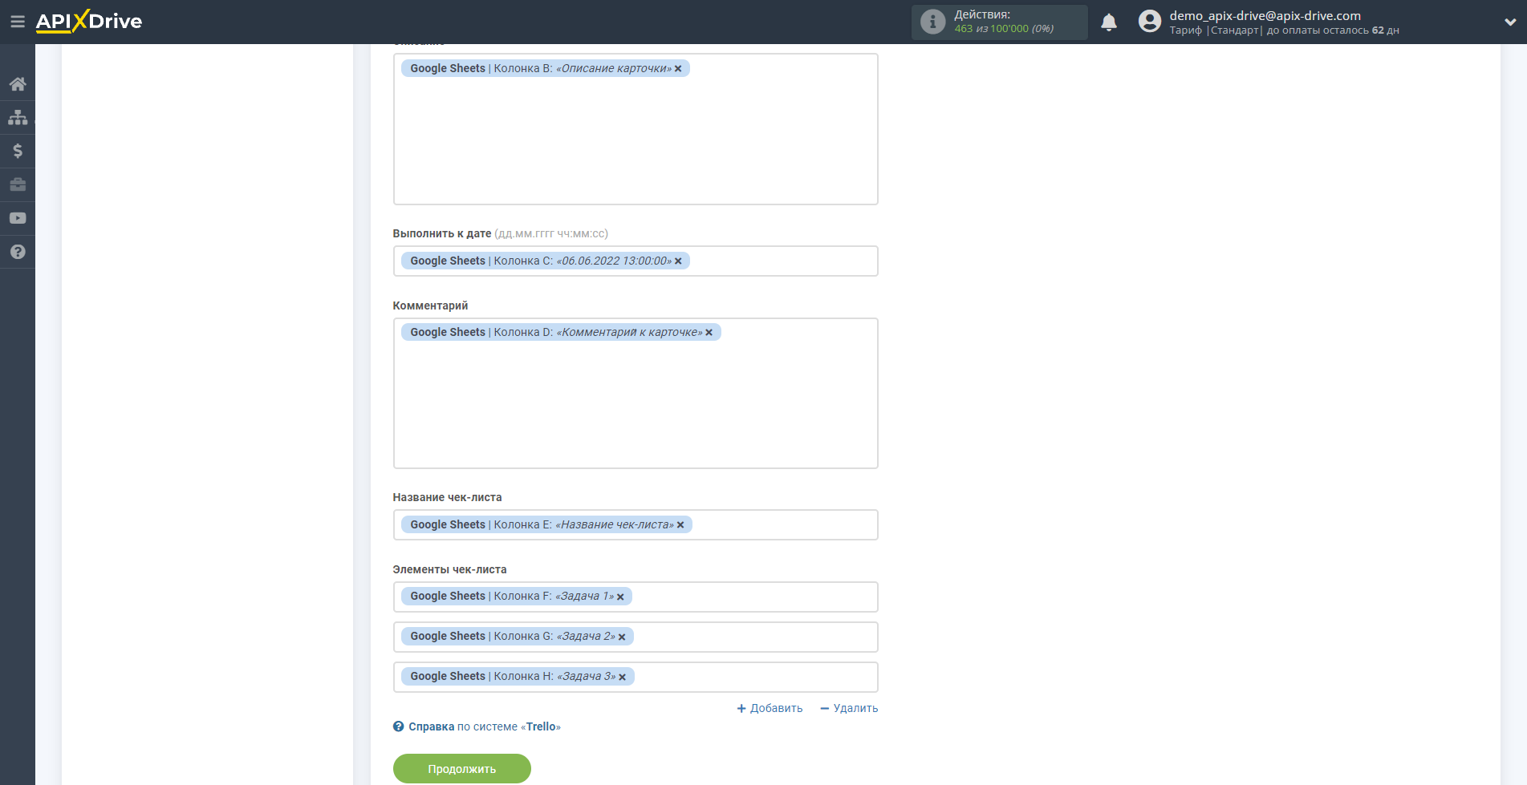The width and height of the screenshot is (1527, 785).
Task: Click the ApiX-Drive logo
Action: 89,22
